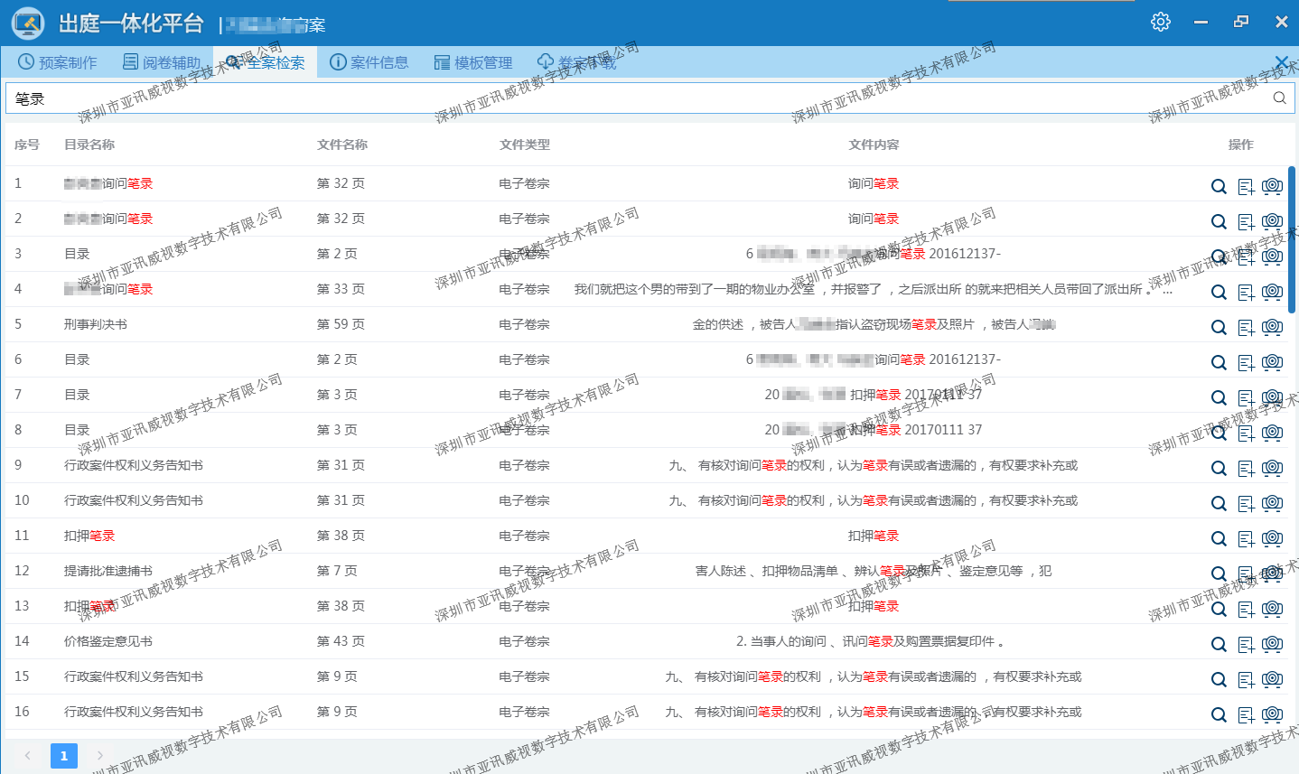The image size is (1299, 774).
Task: Project the 刑事判决书 row
Action: 1272,327
